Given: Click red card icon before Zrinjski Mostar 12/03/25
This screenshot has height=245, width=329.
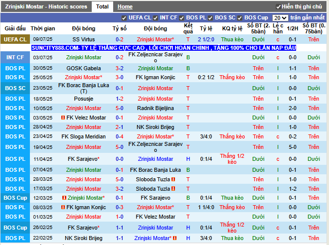Looking at the screenshot, I should [64, 198].
